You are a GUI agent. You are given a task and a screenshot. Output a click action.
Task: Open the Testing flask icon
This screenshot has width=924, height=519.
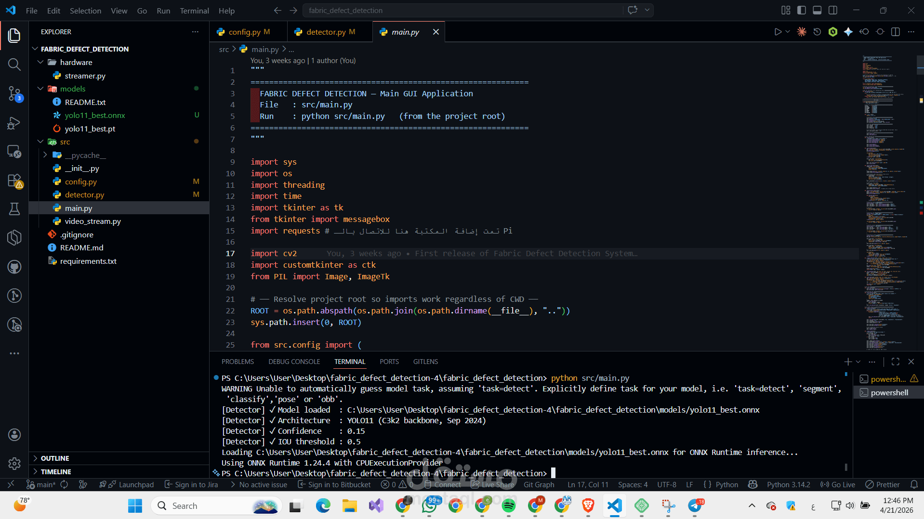click(14, 209)
